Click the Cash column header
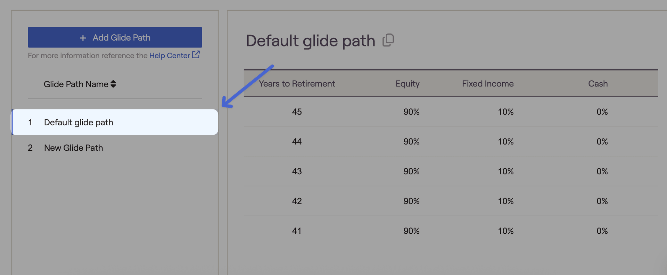The width and height of the screenshot is (667, 275). tap(598, 84)
